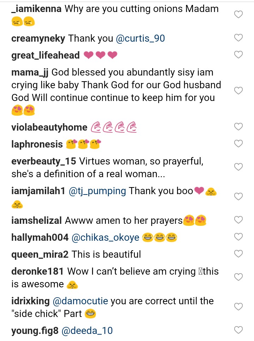254x341 pixels.
Task: Tap the @deeda_10 mention
Action: [x=87, y=331]
